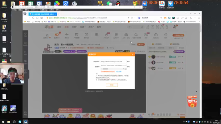The height and width of the screenshot is (124, 221).
Task: Open the 工具 menu in OBS window
Action: click(x=52, y=10)
